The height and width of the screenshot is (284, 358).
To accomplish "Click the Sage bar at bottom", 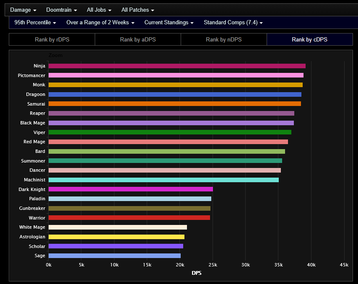I will pyautogui.click(x=114, y=256).
